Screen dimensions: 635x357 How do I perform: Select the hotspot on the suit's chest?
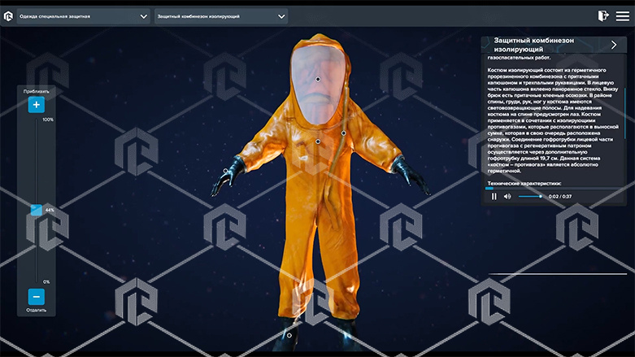[318, 141]
